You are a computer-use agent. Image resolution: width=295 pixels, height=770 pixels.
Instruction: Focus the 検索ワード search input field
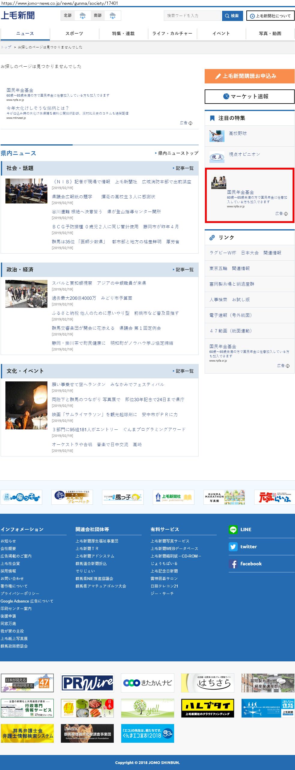pos(192,16)
